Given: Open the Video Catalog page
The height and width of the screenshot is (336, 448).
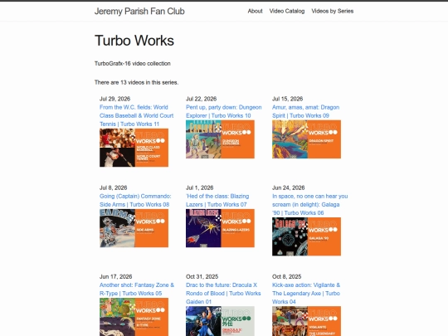Looking at the screenshot, I should pyautogui.click(x=287, y=11).
